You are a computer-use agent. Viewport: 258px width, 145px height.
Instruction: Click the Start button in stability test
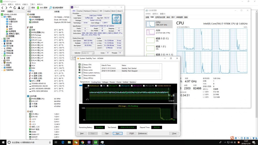pyautogui.click(x=82, y=133)
